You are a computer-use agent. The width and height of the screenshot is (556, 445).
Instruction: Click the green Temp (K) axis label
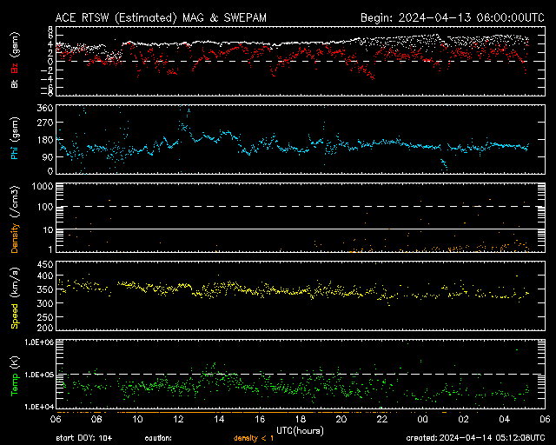point(14,374)
